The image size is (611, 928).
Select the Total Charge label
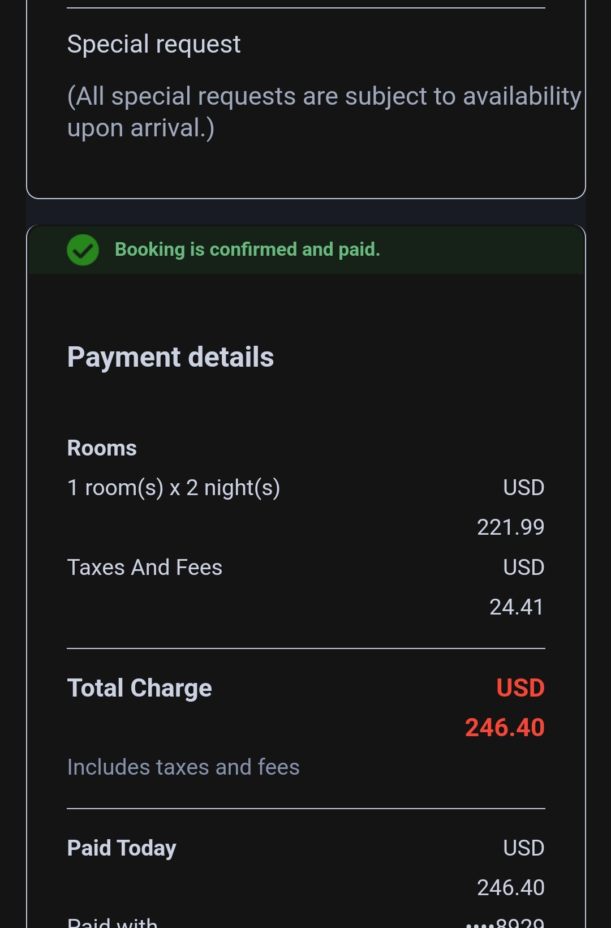tap(140, 688)
